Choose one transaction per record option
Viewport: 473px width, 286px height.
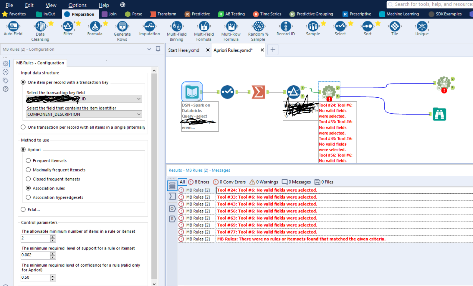23,127
